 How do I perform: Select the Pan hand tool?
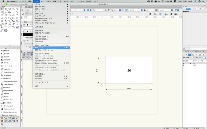pos(5,9)
